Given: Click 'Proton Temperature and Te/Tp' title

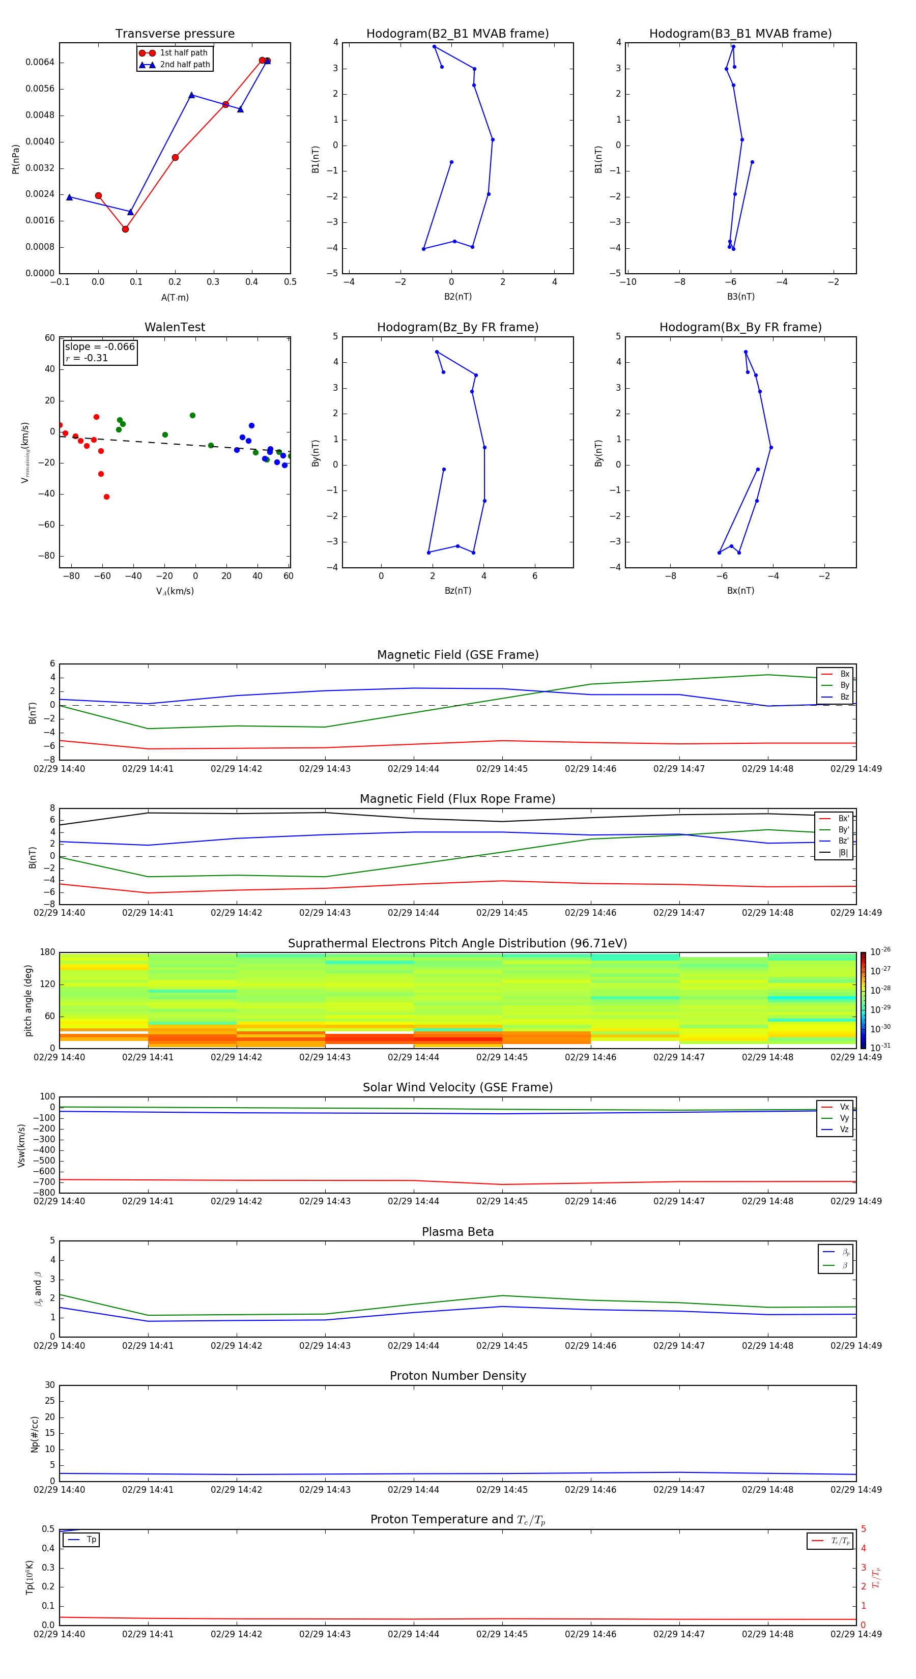Looking at the screenshot, I should click(x=457, y=1520).
